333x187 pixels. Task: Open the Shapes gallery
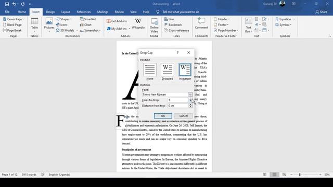(63, 19)
